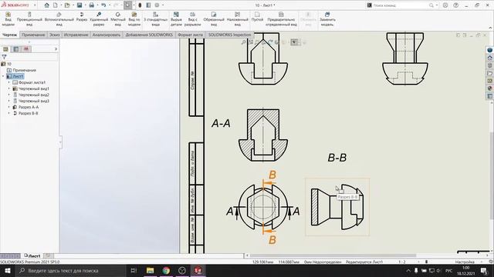Click Предварительно определенный вид tool

pyautogui.click(x=281, y=19)
